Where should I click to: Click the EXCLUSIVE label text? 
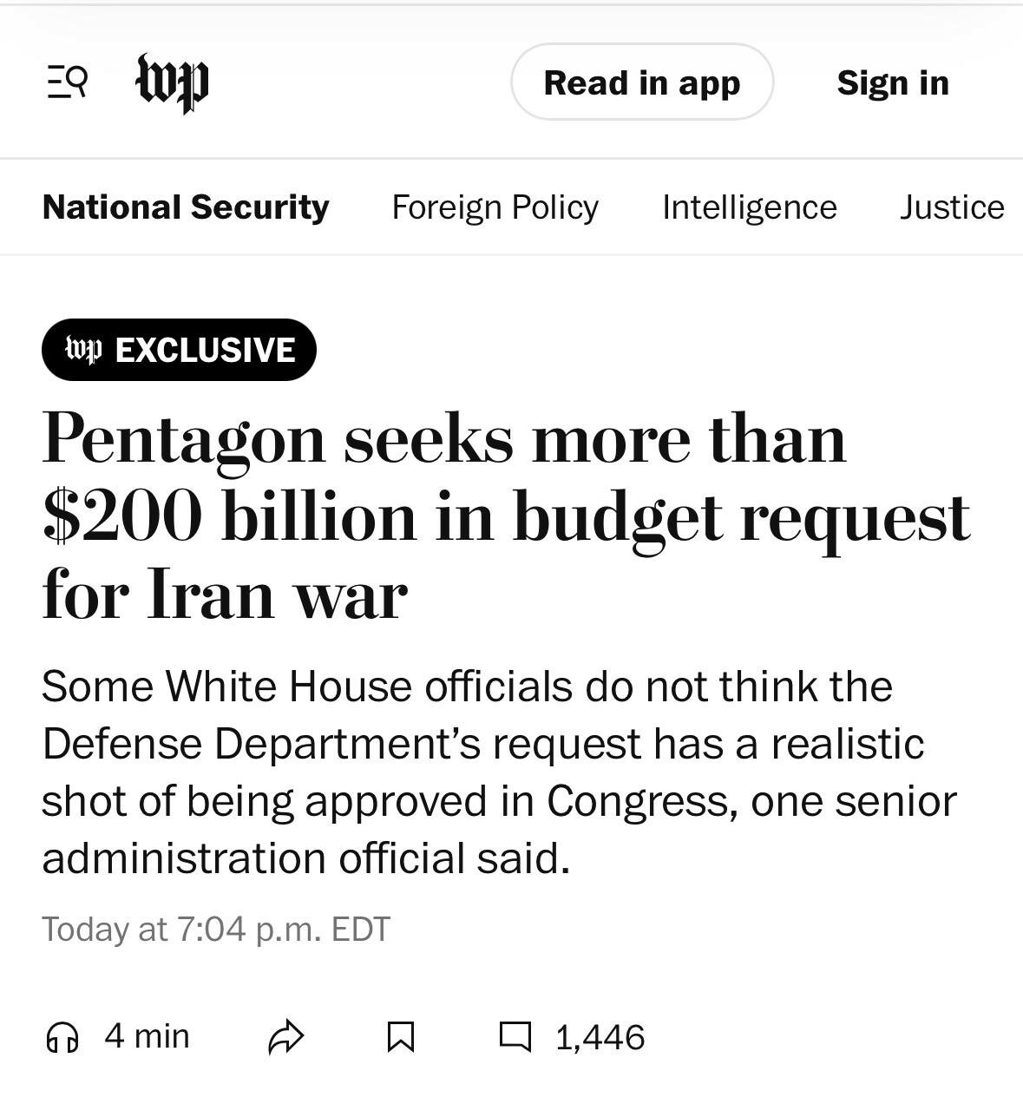coord(205,350)
